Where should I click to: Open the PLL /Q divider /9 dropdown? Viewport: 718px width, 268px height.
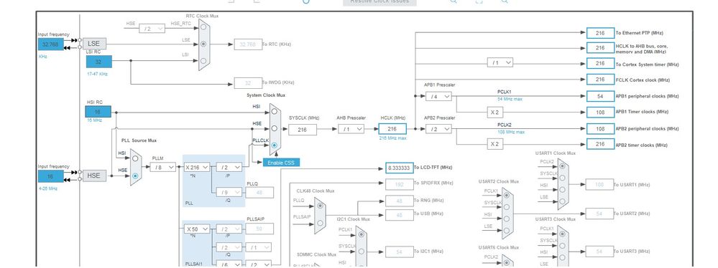point(229,193)
